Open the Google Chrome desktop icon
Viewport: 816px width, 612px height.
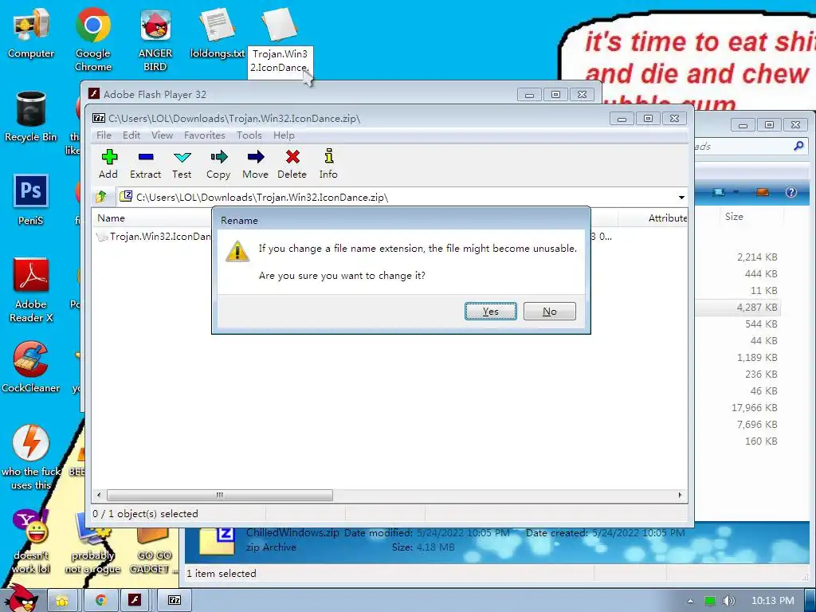point(93,39)
